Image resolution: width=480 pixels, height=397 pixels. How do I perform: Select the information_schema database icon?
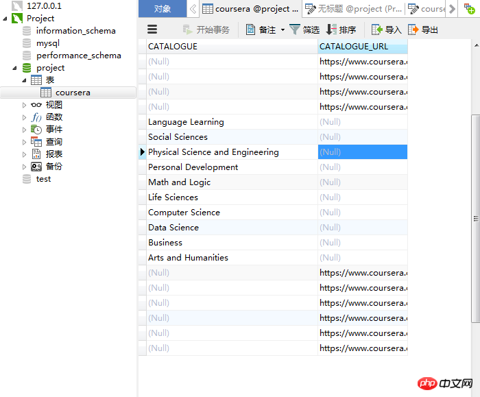[x=27, y=31]
